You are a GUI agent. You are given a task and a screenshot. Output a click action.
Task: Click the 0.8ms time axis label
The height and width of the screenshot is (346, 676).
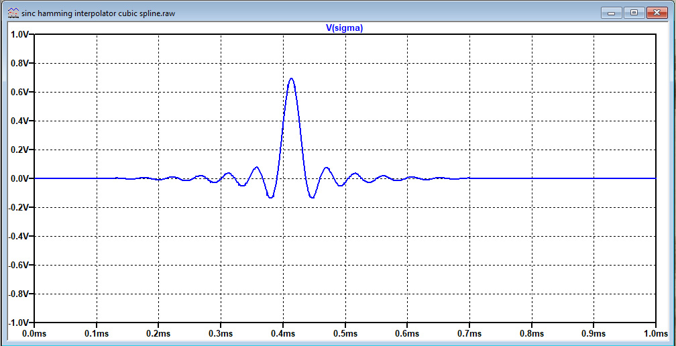tap(532, 335)
